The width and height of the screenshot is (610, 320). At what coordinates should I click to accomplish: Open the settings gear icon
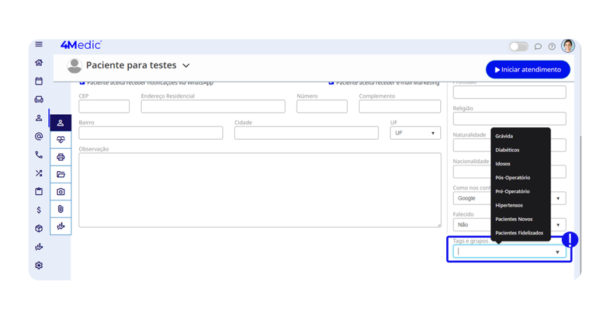39,265
